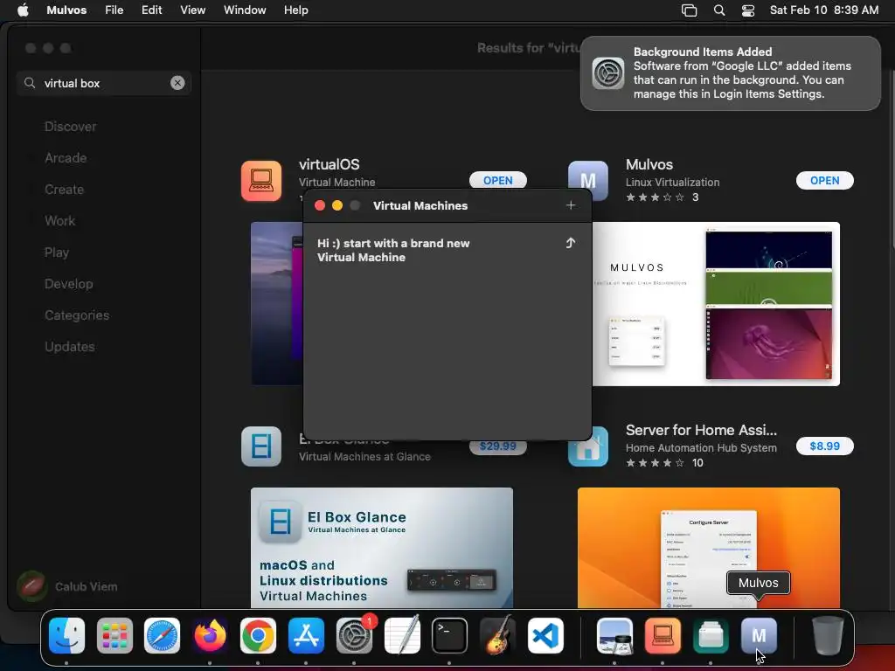Screen dimensions: 895x671
Task: Dismiss the Background Items Added notification icon
Action: point(608,73)
